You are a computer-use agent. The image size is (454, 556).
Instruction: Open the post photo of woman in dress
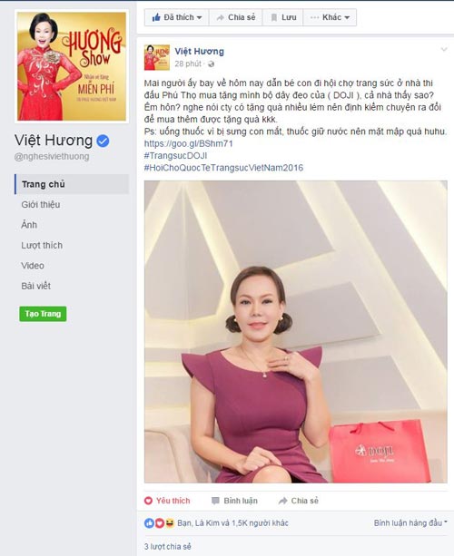click(x=296, y=332)
